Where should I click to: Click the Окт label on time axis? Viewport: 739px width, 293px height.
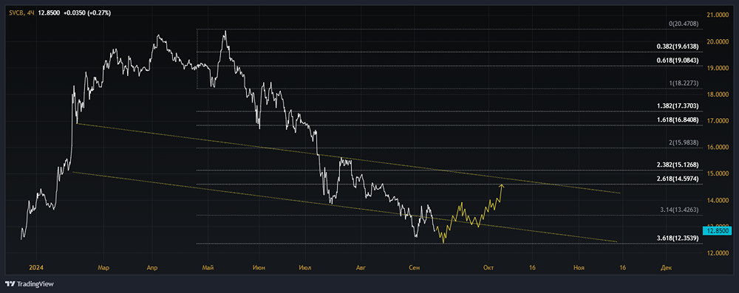[x=488, y=268]
